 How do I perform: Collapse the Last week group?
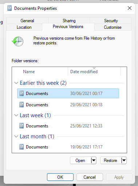coord(16,115)
